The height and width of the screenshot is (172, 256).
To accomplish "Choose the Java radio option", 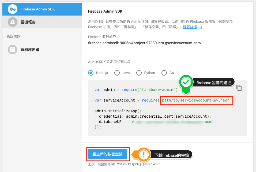I will [x=117, y=73].
